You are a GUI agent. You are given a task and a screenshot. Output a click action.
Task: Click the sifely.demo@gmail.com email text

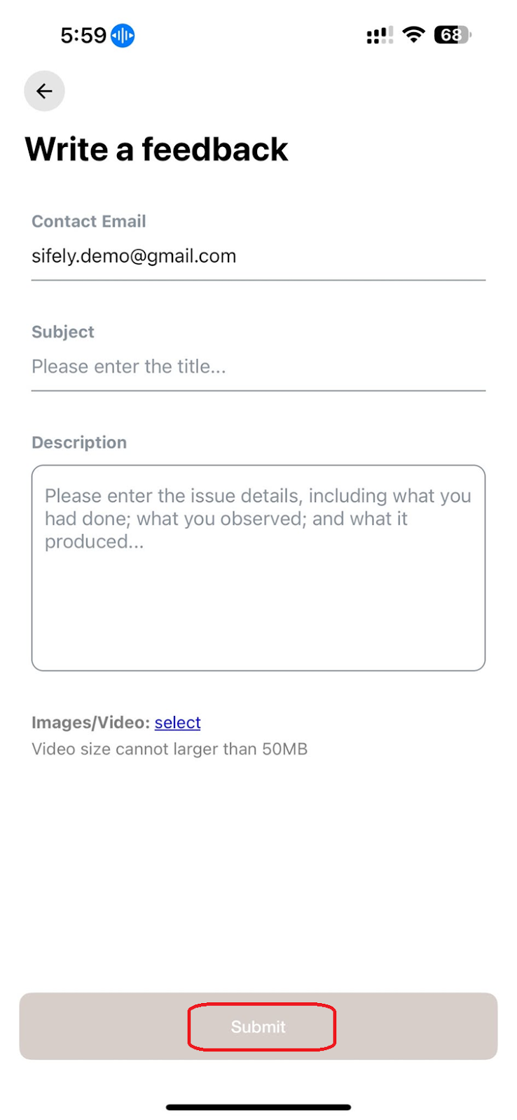(x=134, y=256)
